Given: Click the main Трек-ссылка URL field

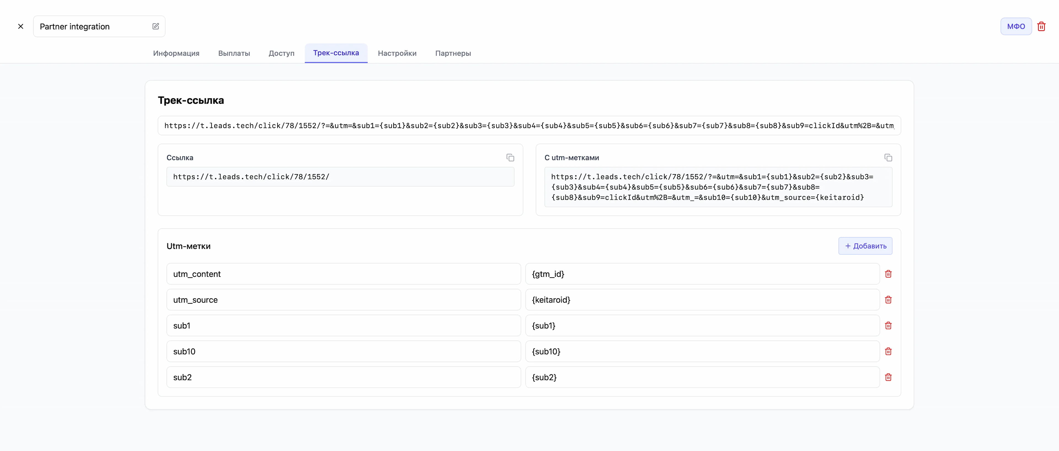Looking at the screenshot, I should 529,126.
